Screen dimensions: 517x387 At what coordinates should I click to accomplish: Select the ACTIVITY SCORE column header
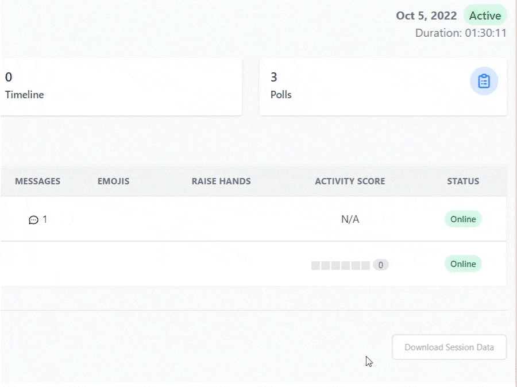[350, 181]
